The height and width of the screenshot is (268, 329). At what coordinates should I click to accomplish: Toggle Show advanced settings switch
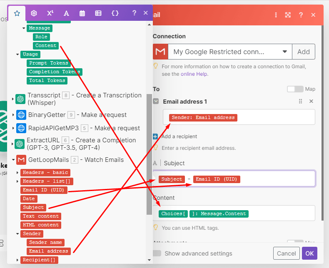tap(157, 253)
